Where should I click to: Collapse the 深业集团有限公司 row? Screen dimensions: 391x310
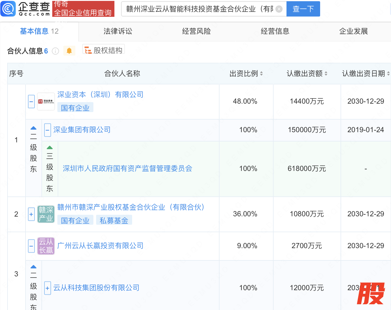[47, 130]
